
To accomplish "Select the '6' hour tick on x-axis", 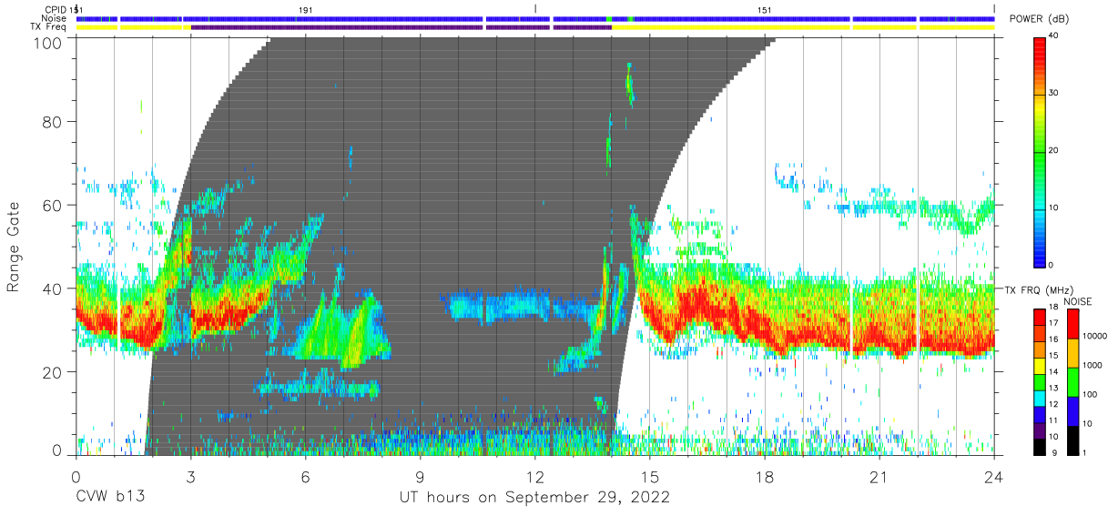I will click(x=305, y=477).
